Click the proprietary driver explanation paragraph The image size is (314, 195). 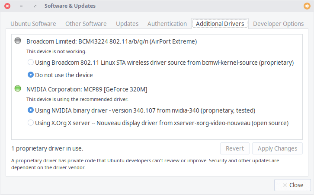point(145,164)
